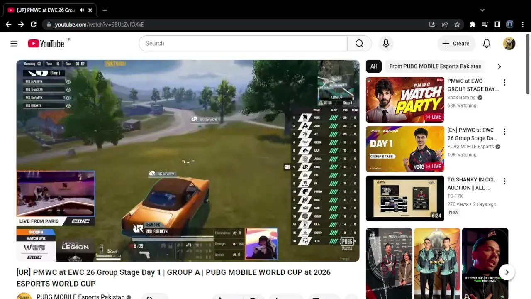Open options for [EN] PMWC video
The image size is (531, 299).
504,132
